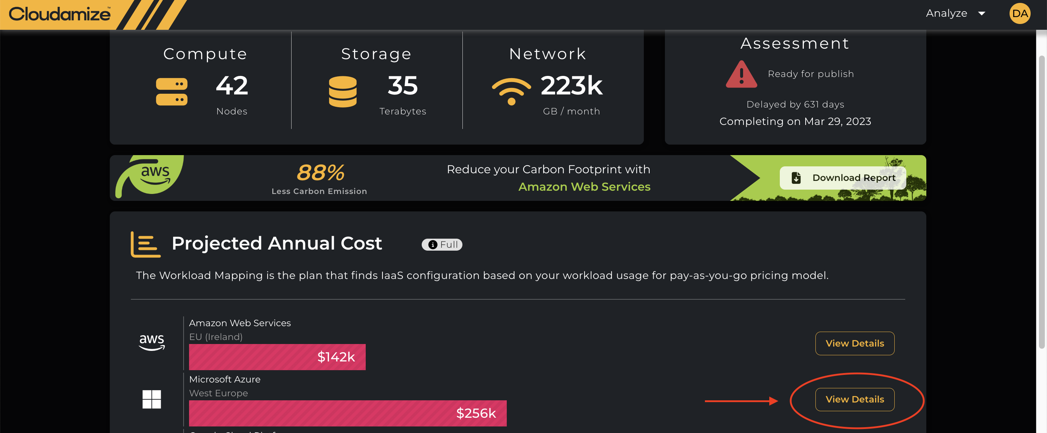Click the Network wifi icon

tap(511, 91)
